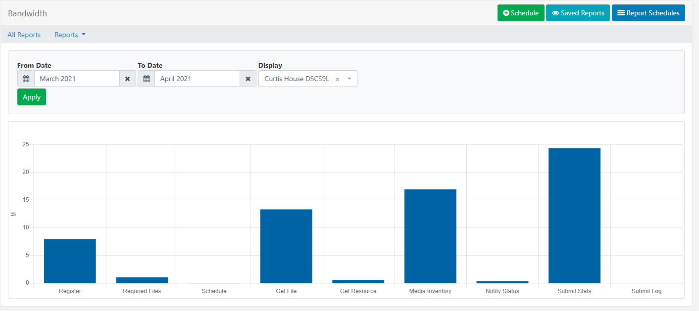Viewport: 699px width, 311px height.
Task: Expand the Reports navigation dropdown
Action: [x=84, y=35]
